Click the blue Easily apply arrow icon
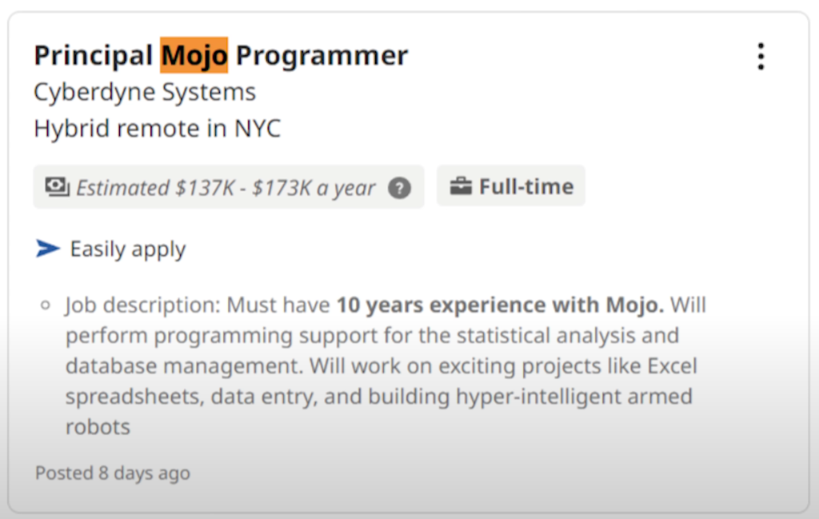Viewport: 819px width, 519px height. pyautogui.click(x=48, y=248)
